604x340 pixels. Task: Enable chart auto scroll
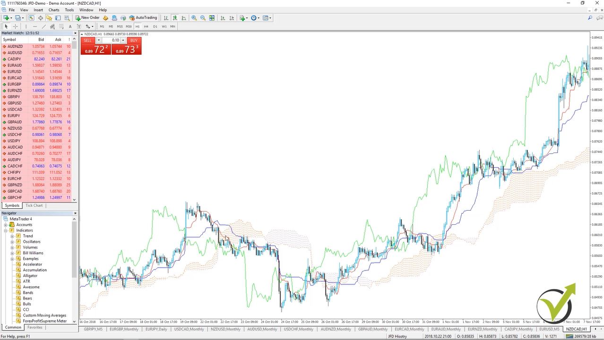pyautogui.click(x=223, y=17)
